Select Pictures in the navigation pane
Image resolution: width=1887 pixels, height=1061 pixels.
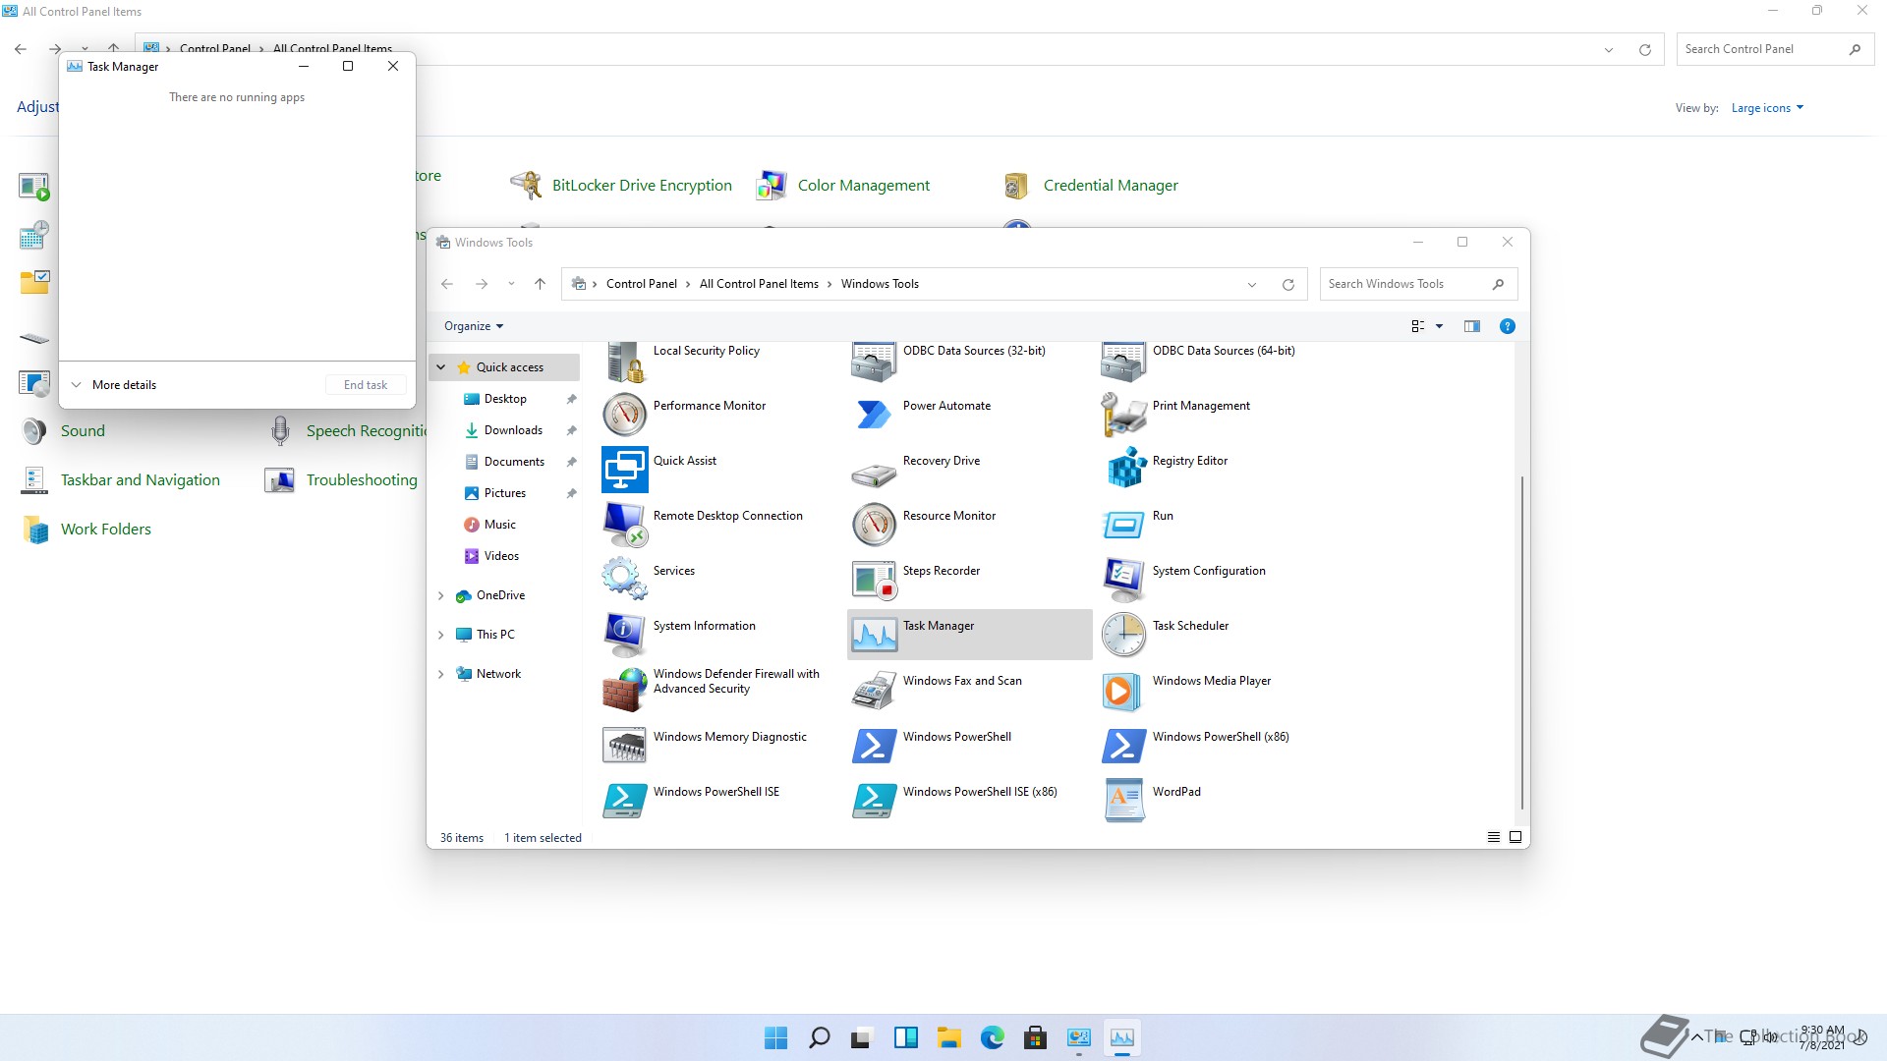tap(504, 493)
